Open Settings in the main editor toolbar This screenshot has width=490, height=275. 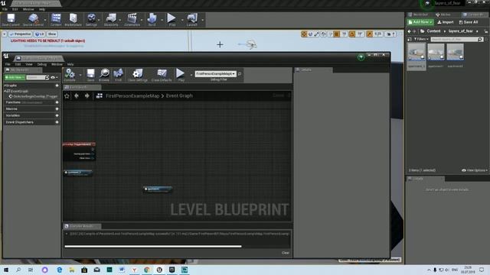point(91,20)
